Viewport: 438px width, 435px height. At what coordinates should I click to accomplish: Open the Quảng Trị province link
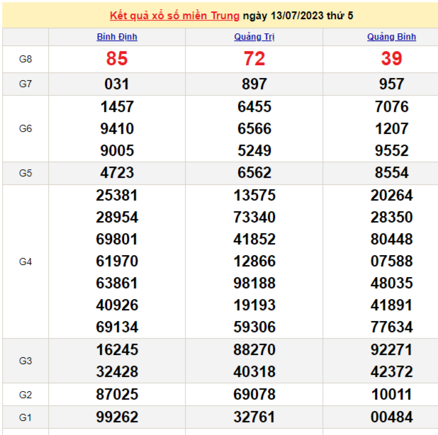point(254,37)
